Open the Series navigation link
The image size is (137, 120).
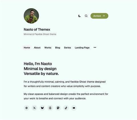pos(68,48)
